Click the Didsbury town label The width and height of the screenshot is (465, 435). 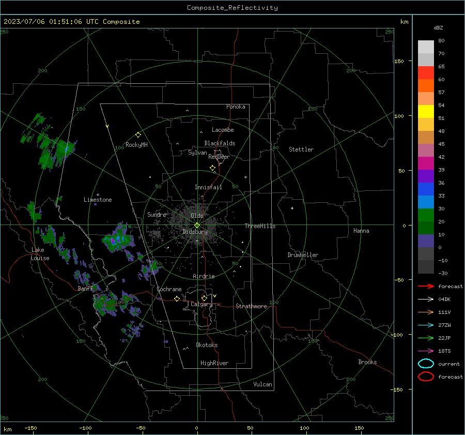[195, 232]
